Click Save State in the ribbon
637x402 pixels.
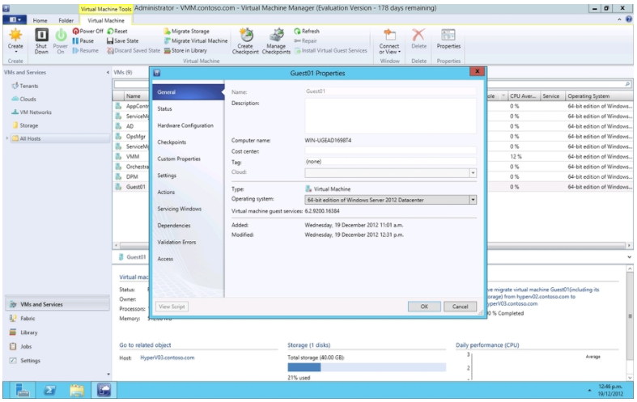click(123, 41)
